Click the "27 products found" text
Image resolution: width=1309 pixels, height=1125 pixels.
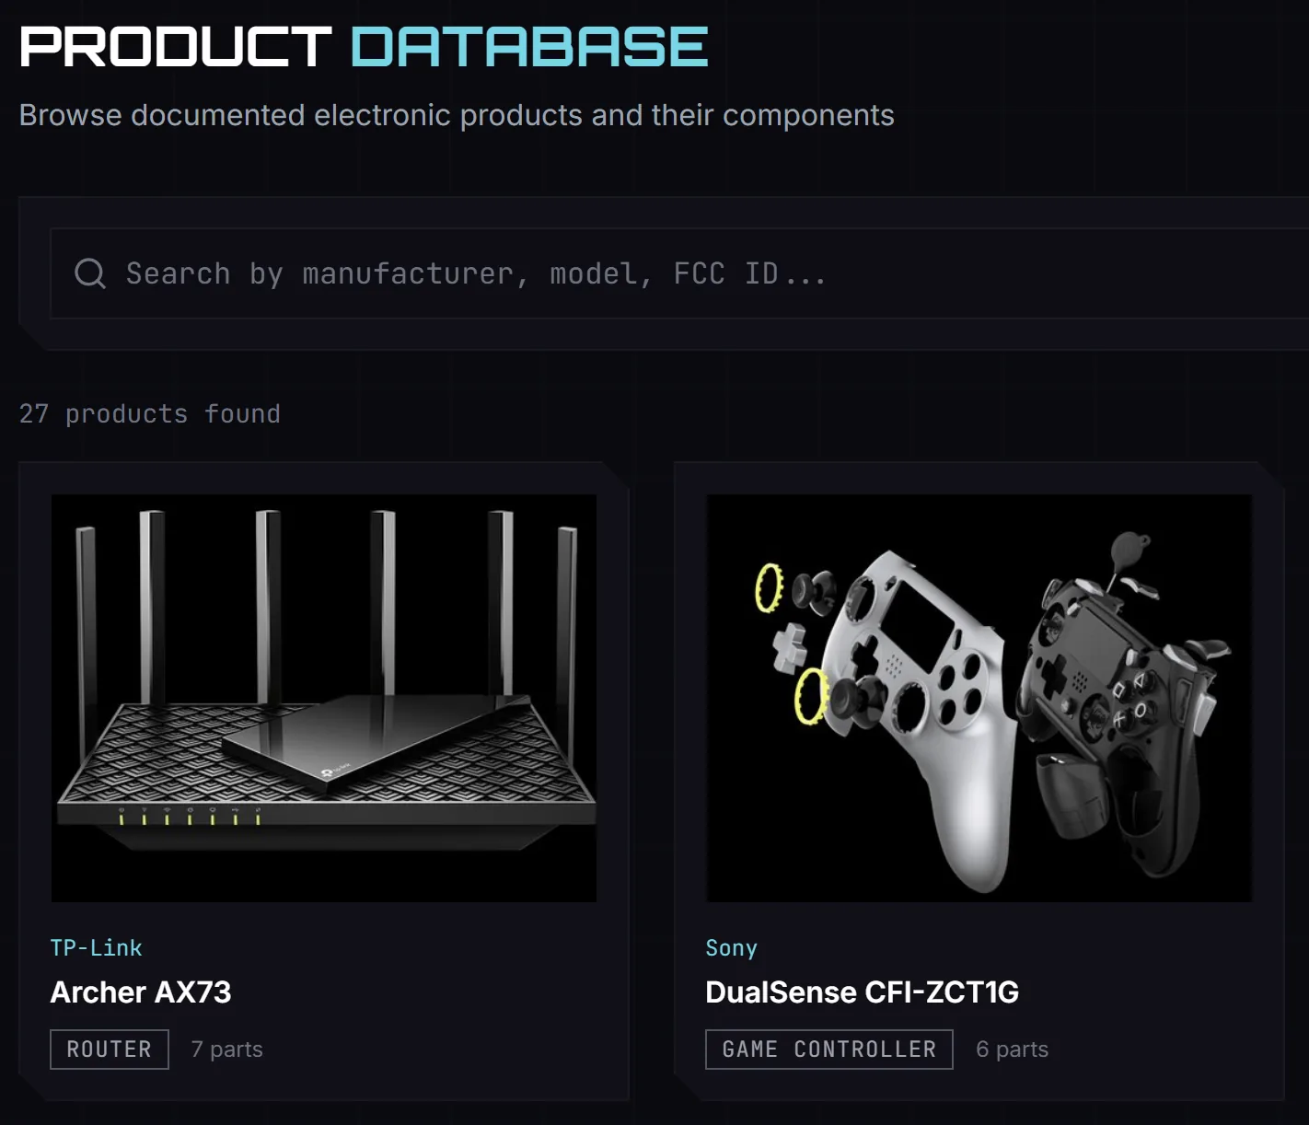[x=149, y=414]
